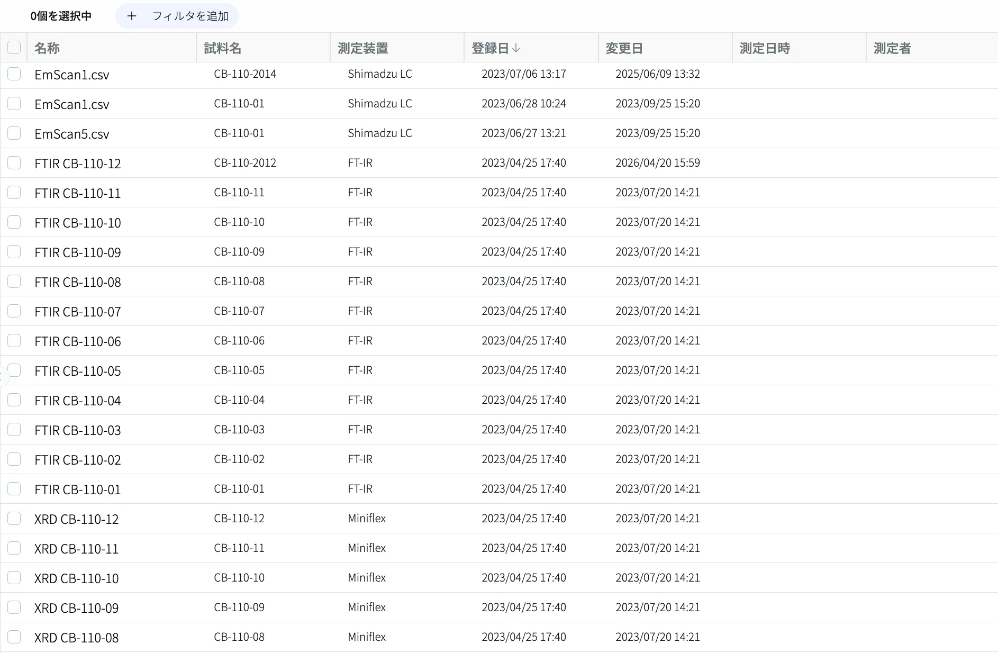998x653 pixels.
Task: Click the sample name CB-110-2012 cell
Action: (245, 163)
